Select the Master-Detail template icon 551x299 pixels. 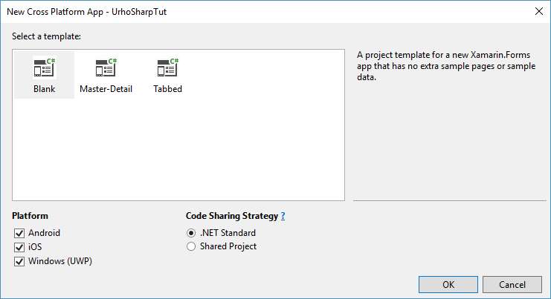pos(106,68)
